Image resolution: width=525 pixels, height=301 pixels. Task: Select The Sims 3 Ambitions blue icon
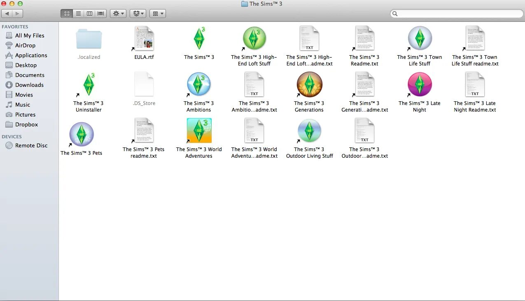tap(199, 84)
